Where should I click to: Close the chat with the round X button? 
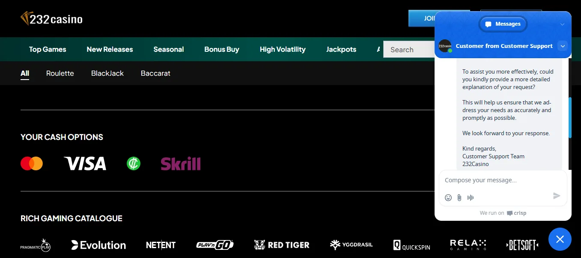(560, 239)
